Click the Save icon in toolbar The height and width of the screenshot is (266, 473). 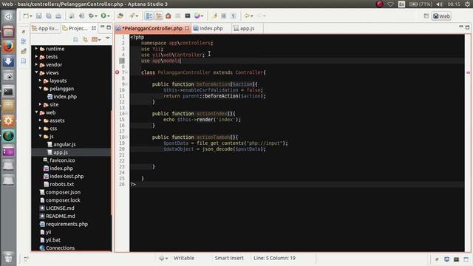tap(39, 16)
